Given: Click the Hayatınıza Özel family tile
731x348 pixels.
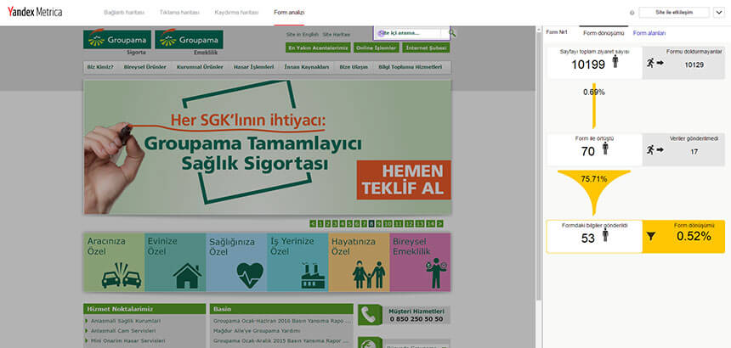Looking at the screenshot, I should 359,262.
